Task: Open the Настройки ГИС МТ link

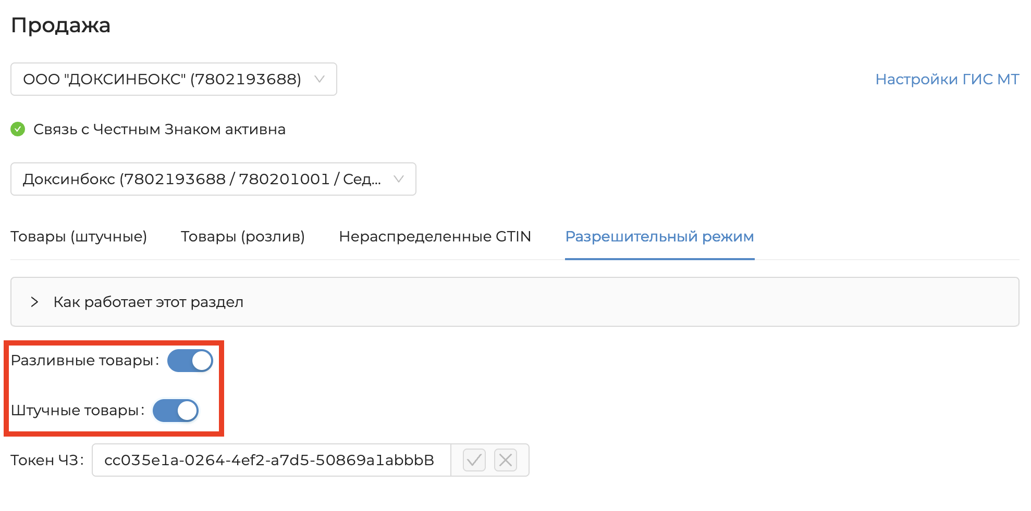Action: 947,79
